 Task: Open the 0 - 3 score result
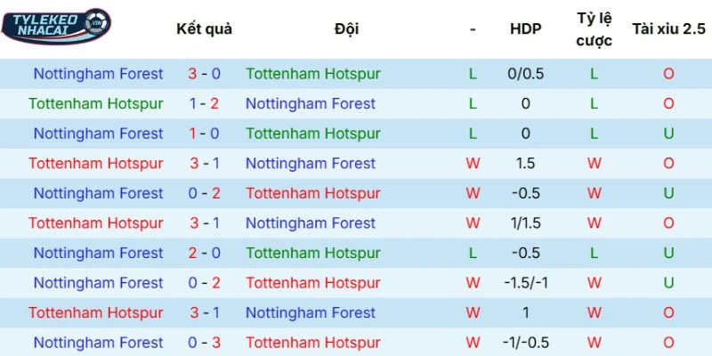(204, 343)
